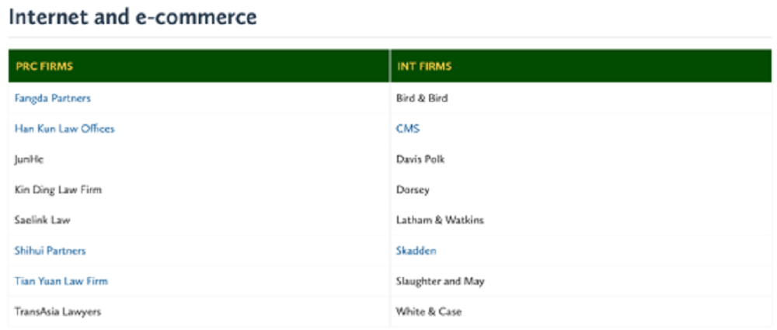Image resolution: width=777 pixels, height=330 pixels.
Task: Open the Fangda Partners link
Action: tap(53, 98)
